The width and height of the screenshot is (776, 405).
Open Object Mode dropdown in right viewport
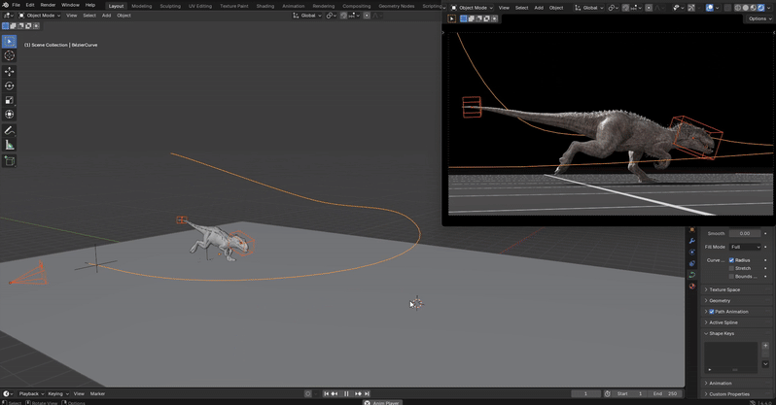point(472,8)
